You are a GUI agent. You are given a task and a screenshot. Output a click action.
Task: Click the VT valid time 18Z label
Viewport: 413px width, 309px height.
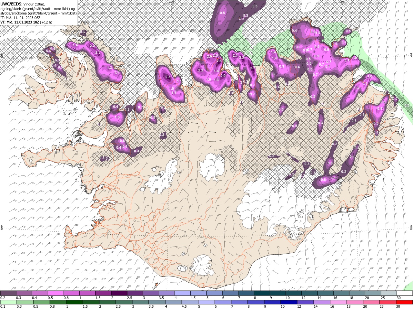point(26,22)
